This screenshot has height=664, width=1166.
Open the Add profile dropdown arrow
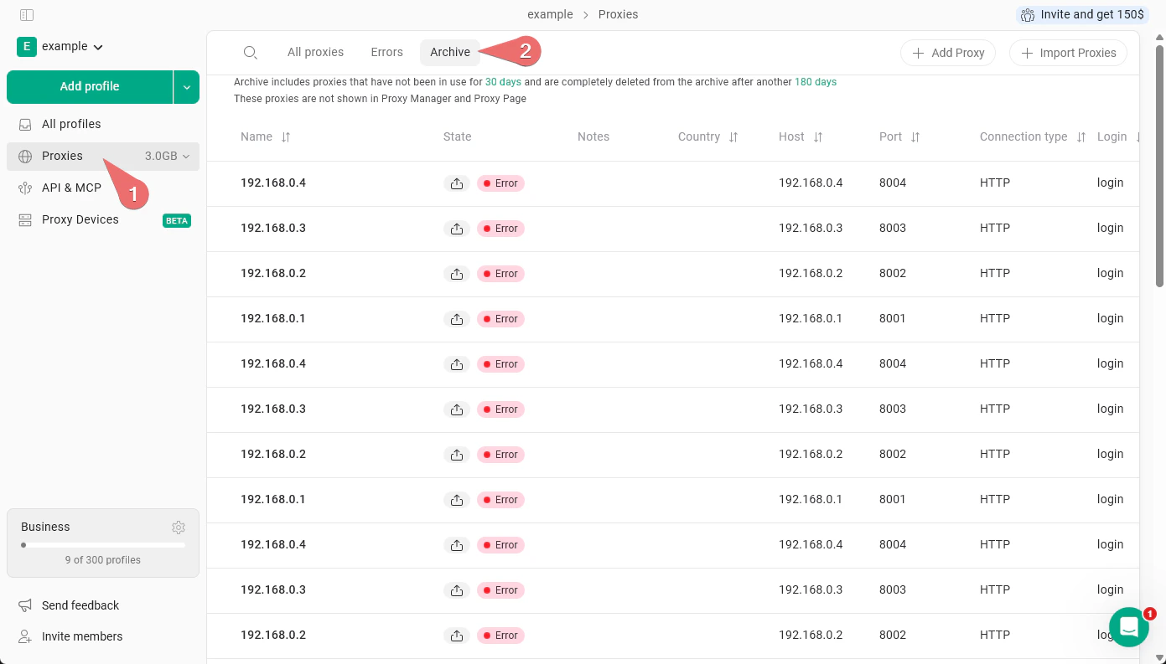[x=186, y=86]
